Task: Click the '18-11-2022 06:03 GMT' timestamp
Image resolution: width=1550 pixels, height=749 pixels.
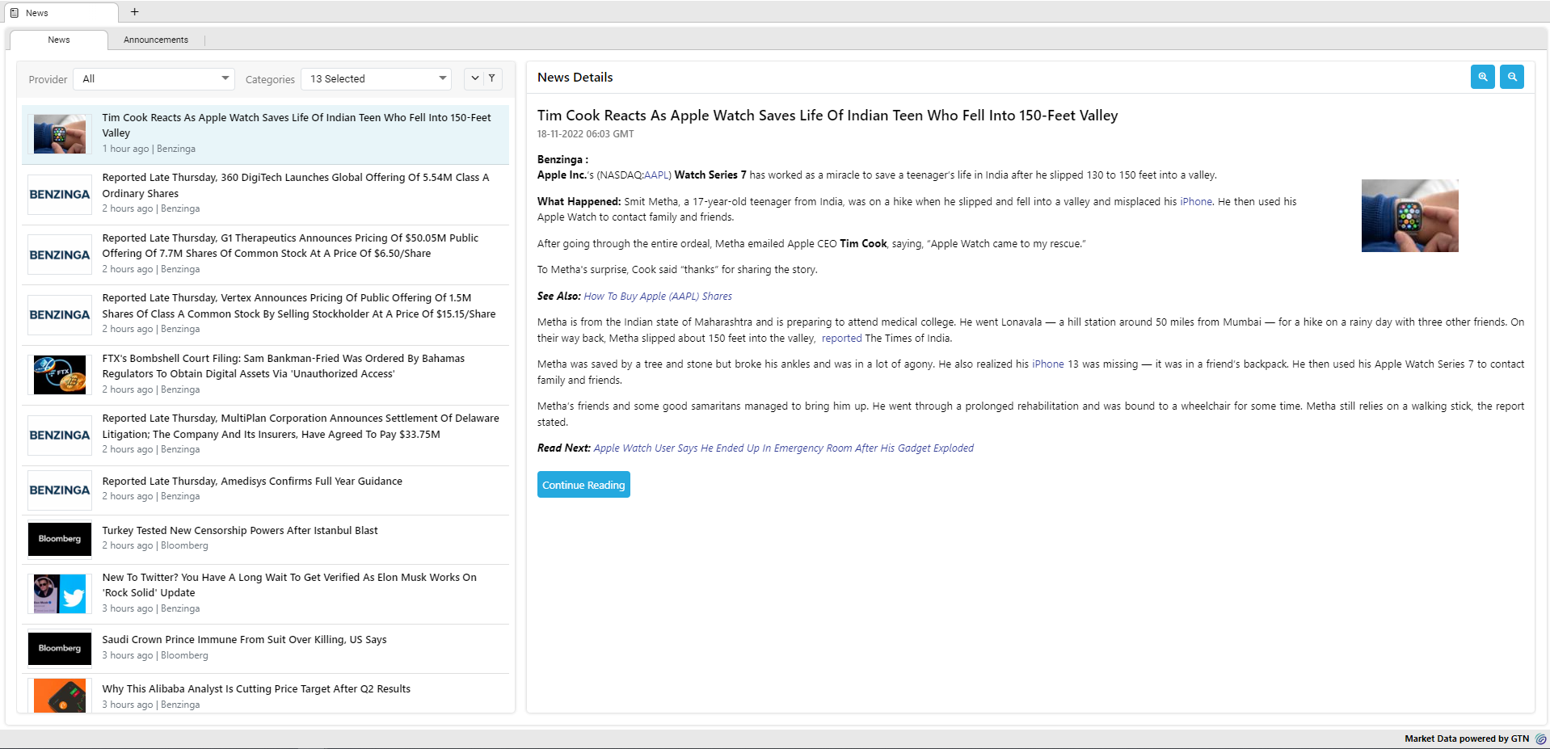Action: pyautogui.click(x=585, y=134)
